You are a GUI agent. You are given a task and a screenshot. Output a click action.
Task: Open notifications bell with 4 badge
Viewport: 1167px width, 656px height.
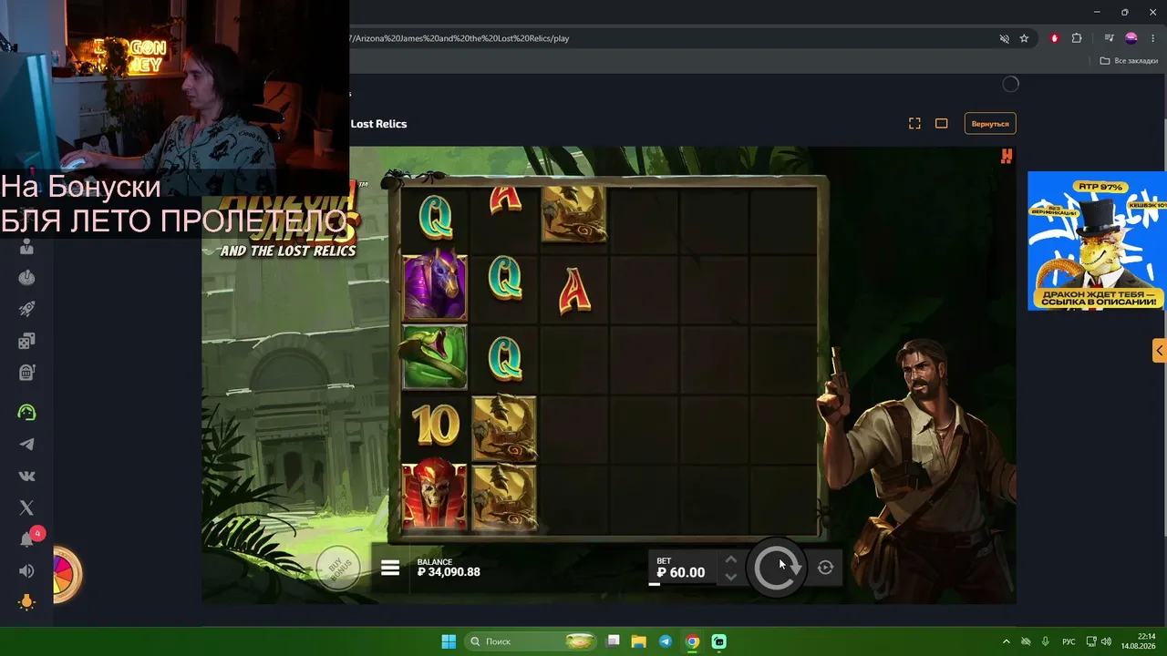27,538
